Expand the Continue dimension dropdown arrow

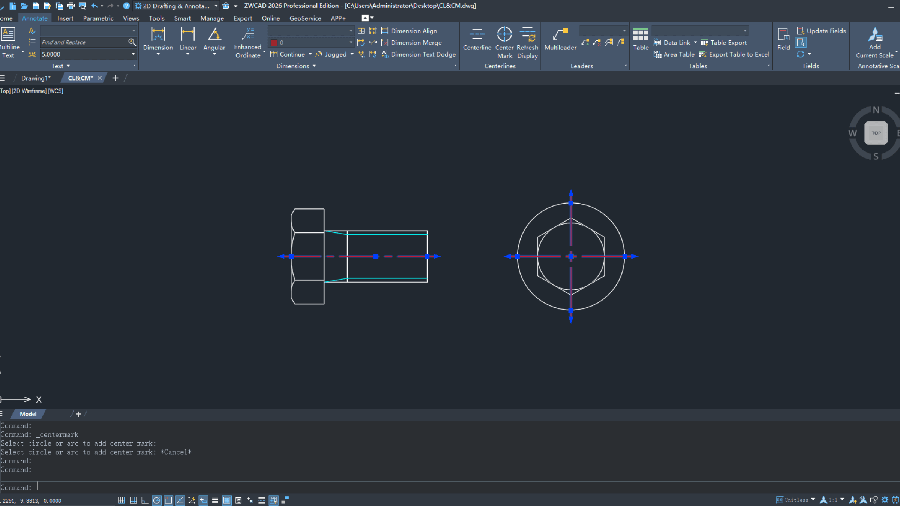tap(310, 54)
